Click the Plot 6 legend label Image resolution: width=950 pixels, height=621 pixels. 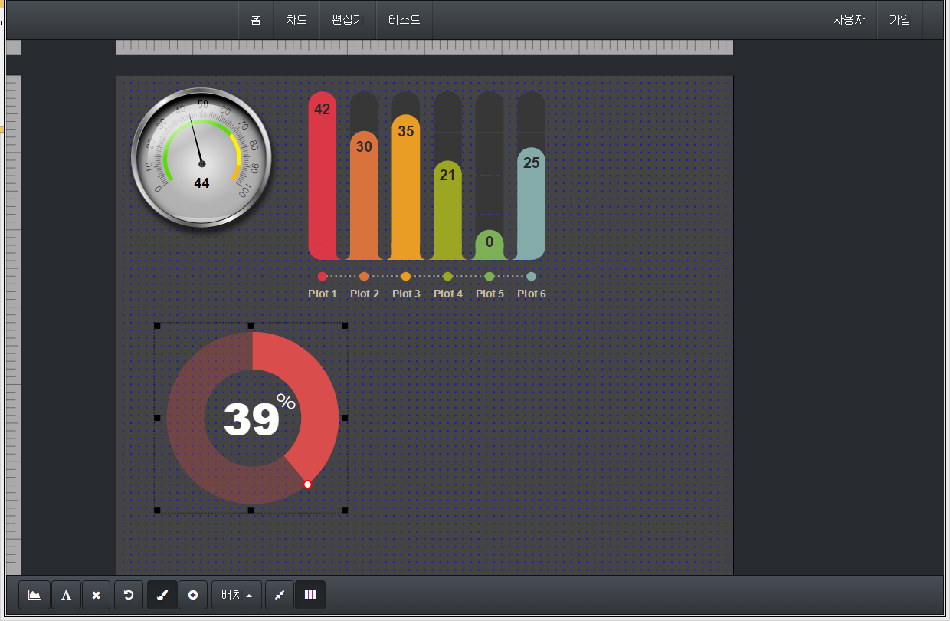point(532,294)
